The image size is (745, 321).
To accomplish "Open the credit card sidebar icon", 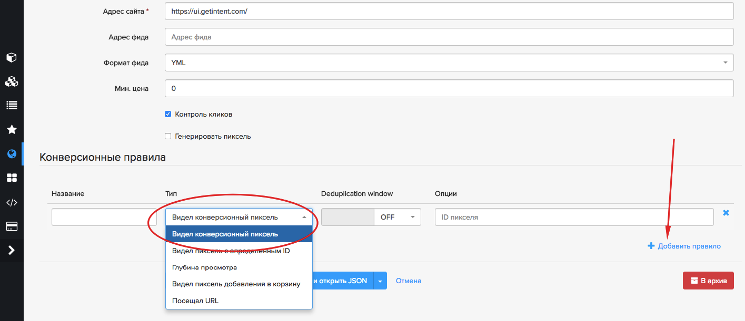I will 12,226.
